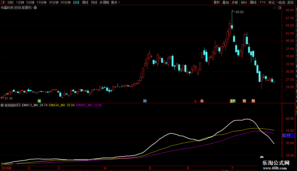Viewport: 297px width, 171px height.
Task: Click the 中晶科技(日线.前复权) title
Action: 17,8
